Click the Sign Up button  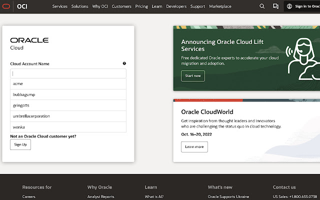(x=20, y=144)
